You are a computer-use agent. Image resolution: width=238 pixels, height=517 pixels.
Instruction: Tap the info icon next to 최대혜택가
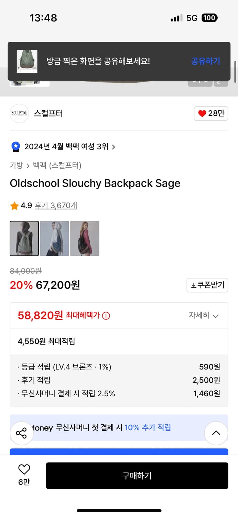pyautogui.click(x=105, y=315)
